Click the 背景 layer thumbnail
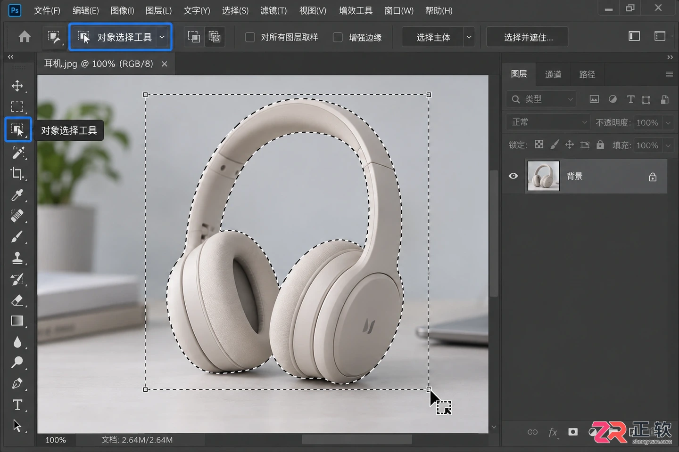 [x=544, y=176]
